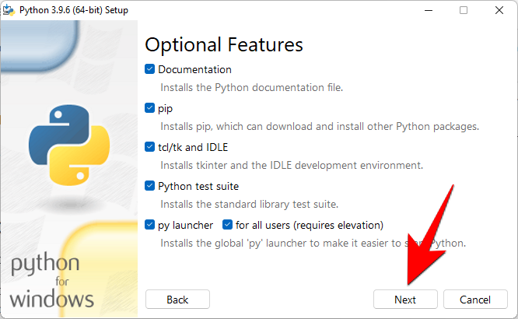Disable the tcl/tk and IDLE option
This screenshot has width=518, height=319.
click(150, 147)
